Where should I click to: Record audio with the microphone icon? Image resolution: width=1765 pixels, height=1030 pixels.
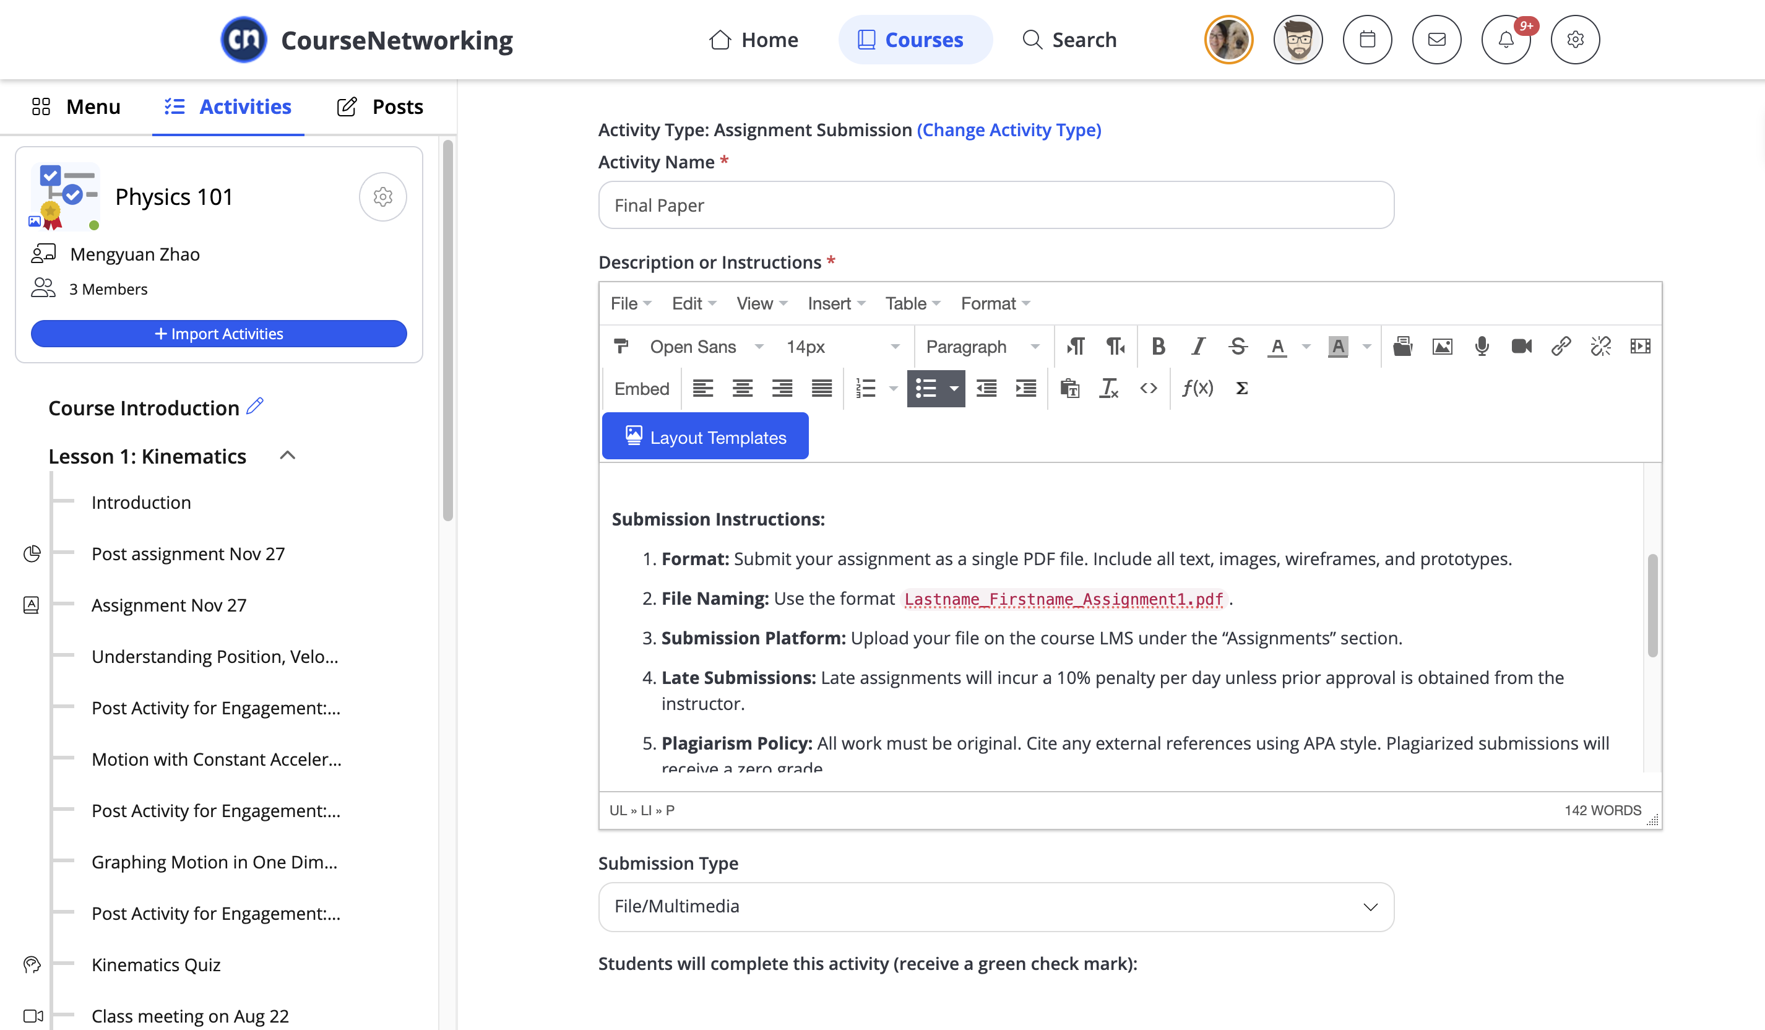click(x=1482, y=346)
